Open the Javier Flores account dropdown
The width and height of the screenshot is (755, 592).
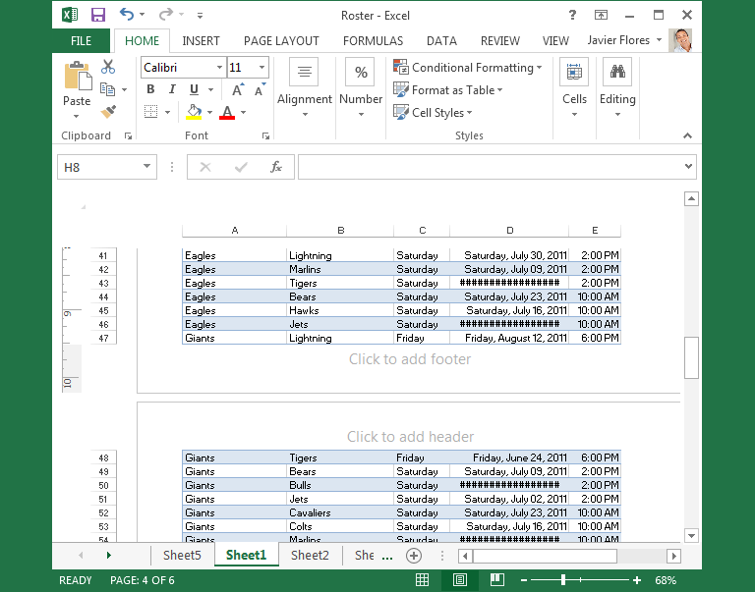[660, 40]
